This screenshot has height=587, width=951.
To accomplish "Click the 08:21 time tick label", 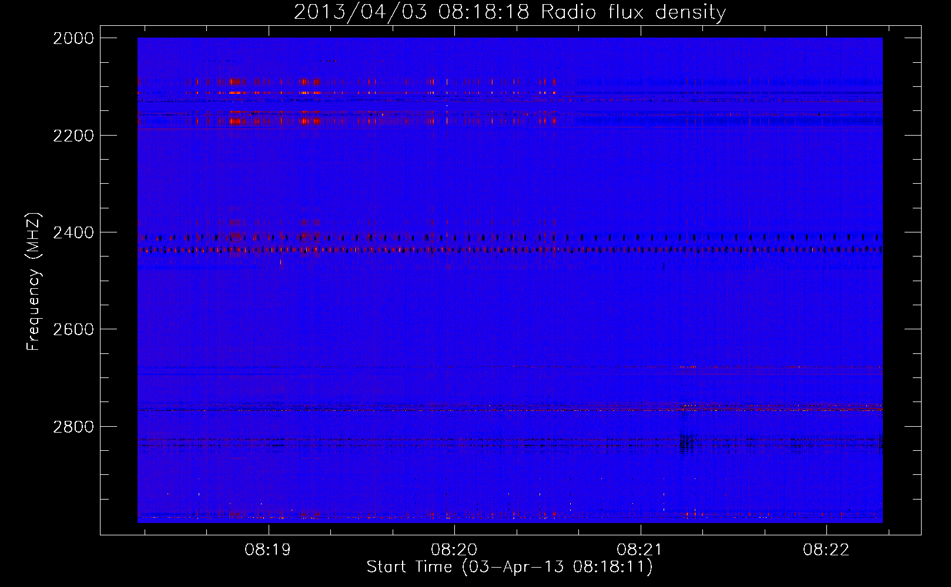I will (640, 550).
